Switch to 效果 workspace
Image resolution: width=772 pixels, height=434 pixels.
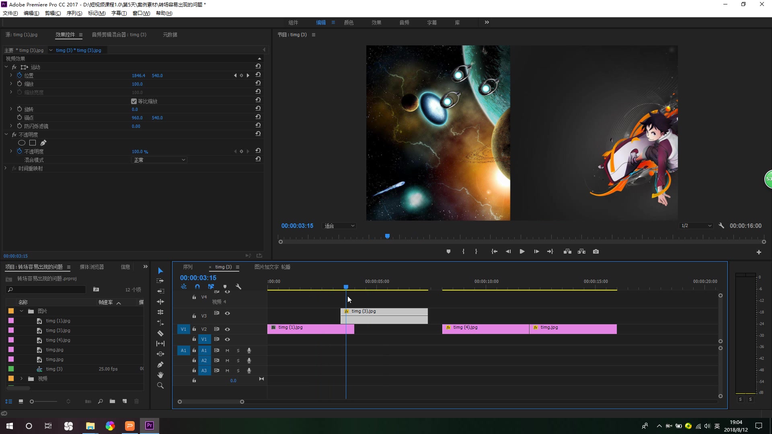(x=376, y=23)
